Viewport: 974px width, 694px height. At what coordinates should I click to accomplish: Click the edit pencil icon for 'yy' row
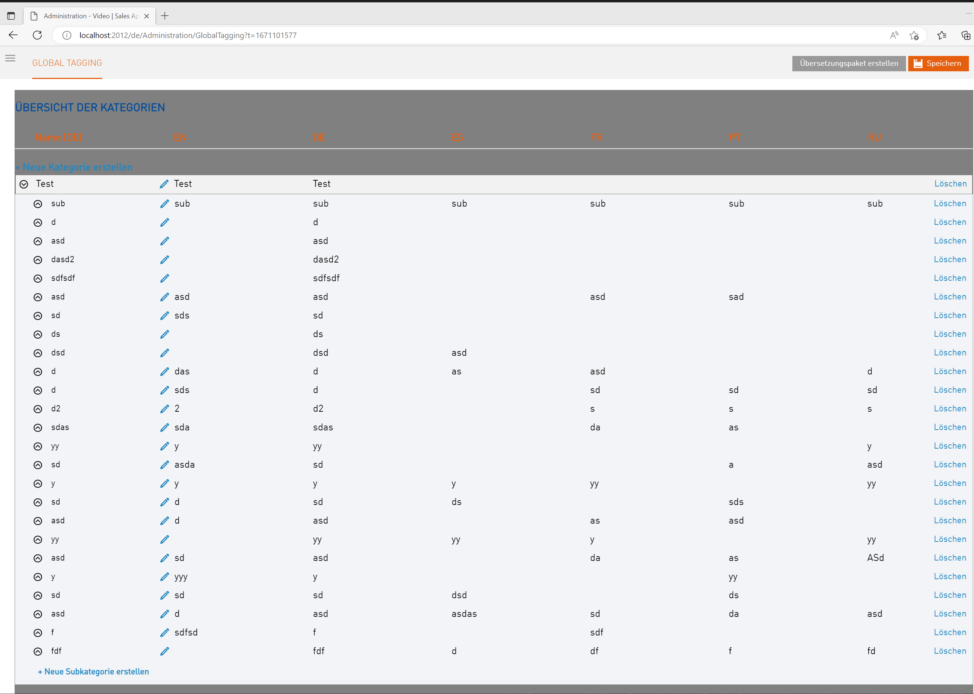pos(164,446)
